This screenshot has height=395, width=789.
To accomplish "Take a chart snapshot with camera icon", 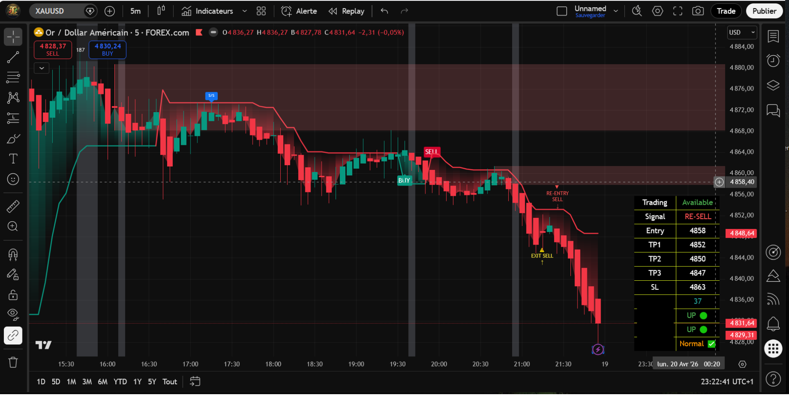I will pyautogui.click(x=698, y=11).
